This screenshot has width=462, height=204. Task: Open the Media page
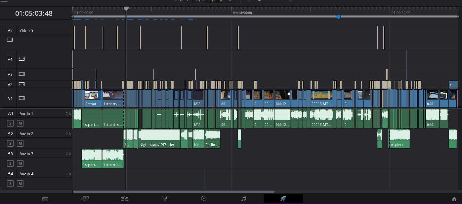pyautogui.click(x=45, y=199)
